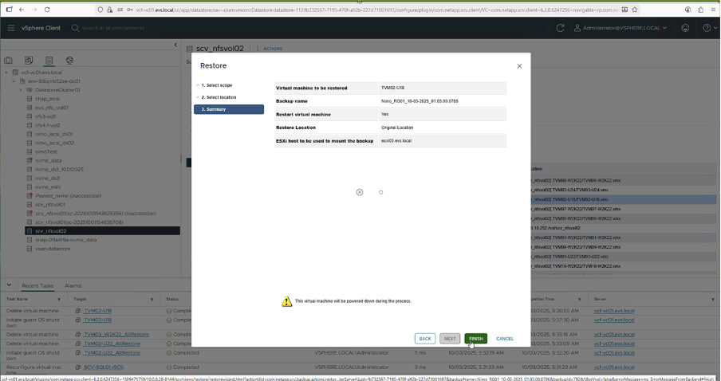Switch to VMs and Templates inventory icon
The width and height of the screenshot is (721, 381).
click(x=29, y=61)
